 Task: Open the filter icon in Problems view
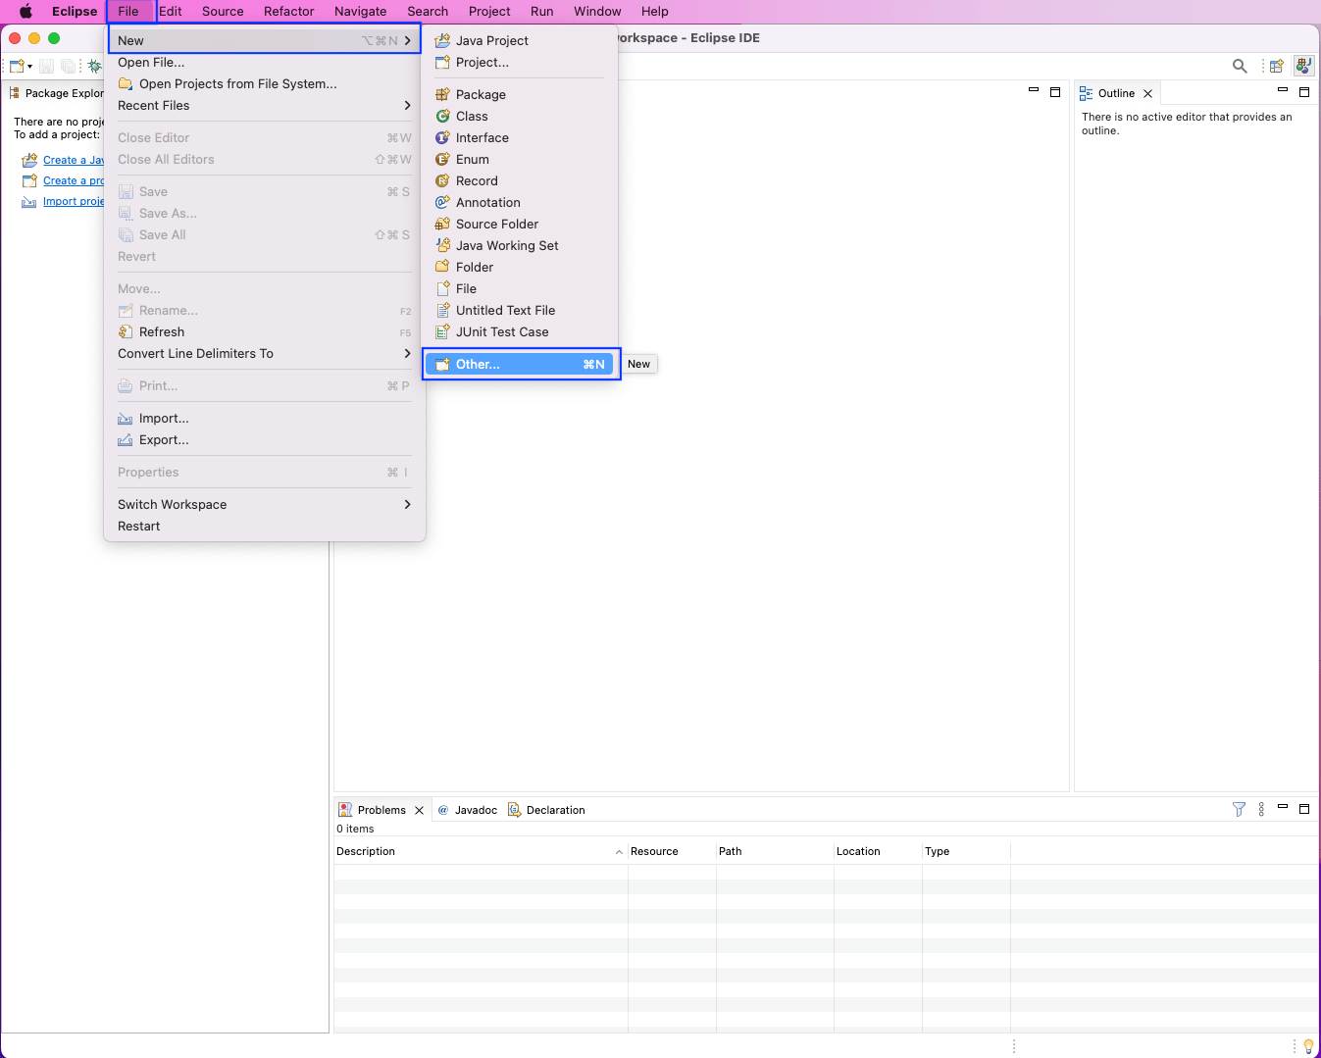pyautogui.click(x=1239, y=809)
